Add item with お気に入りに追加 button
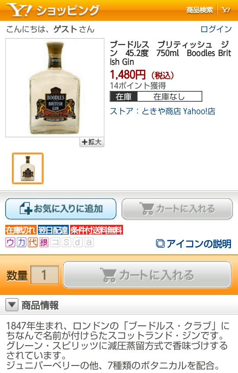 click(61, 209)
